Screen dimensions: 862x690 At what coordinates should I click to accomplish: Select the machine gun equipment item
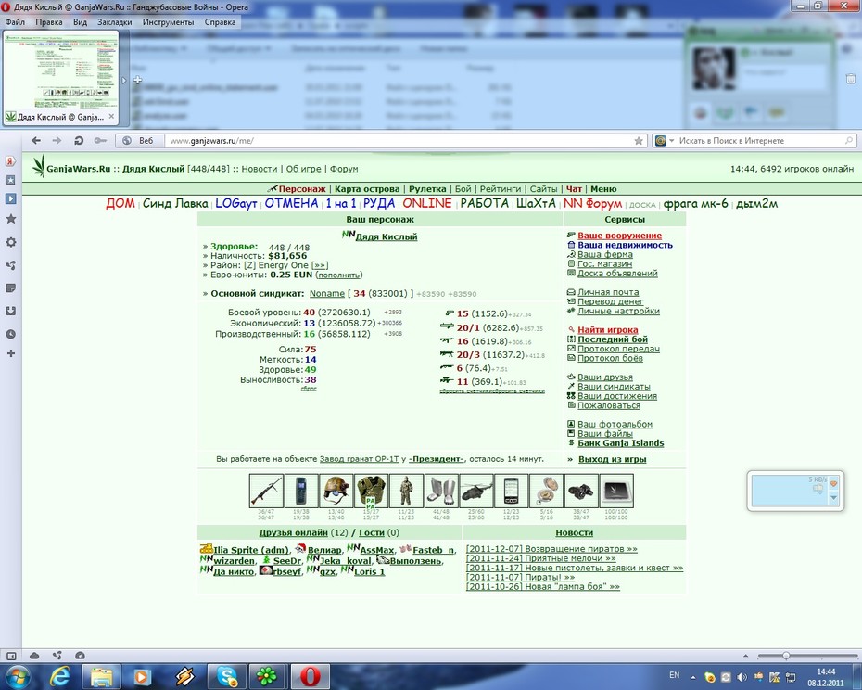(266, 491)
